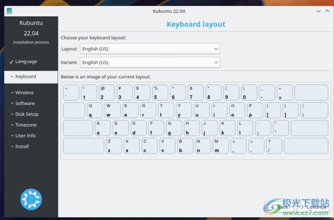
Task: Click the W key in keyboard preview
Action: pyautogui.click(x=113, y=110)
